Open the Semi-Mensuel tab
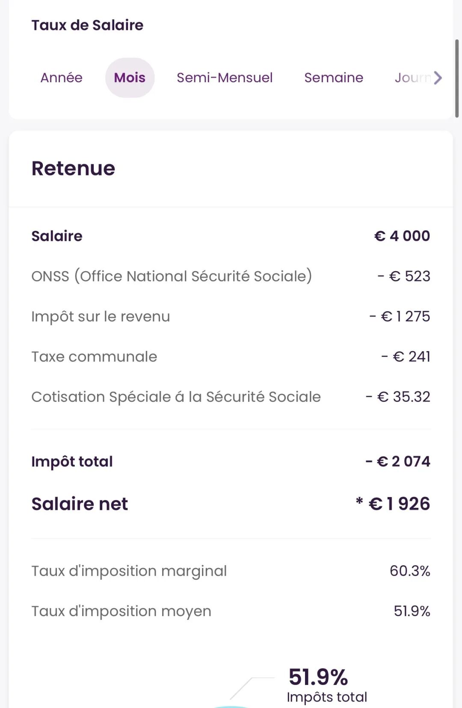Image resolution: width=462 pixels, height=708 pixels. [225, 77]
